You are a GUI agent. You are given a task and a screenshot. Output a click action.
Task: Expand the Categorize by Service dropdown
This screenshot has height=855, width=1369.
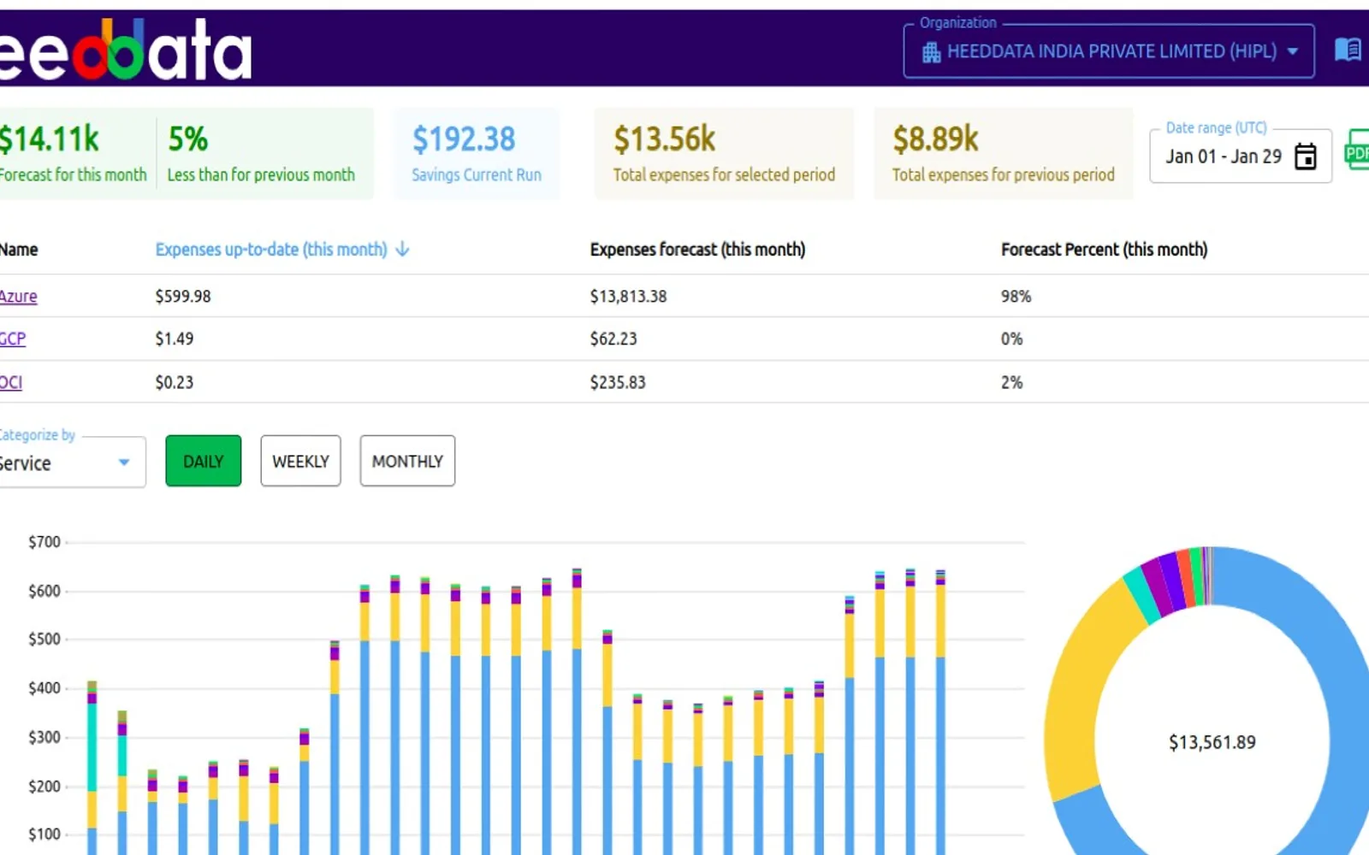(71, 463)
